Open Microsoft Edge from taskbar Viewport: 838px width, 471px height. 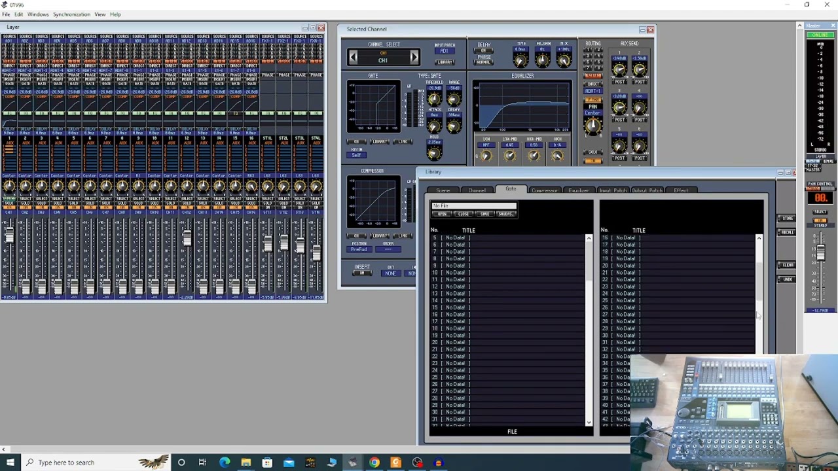click(225, 462)
